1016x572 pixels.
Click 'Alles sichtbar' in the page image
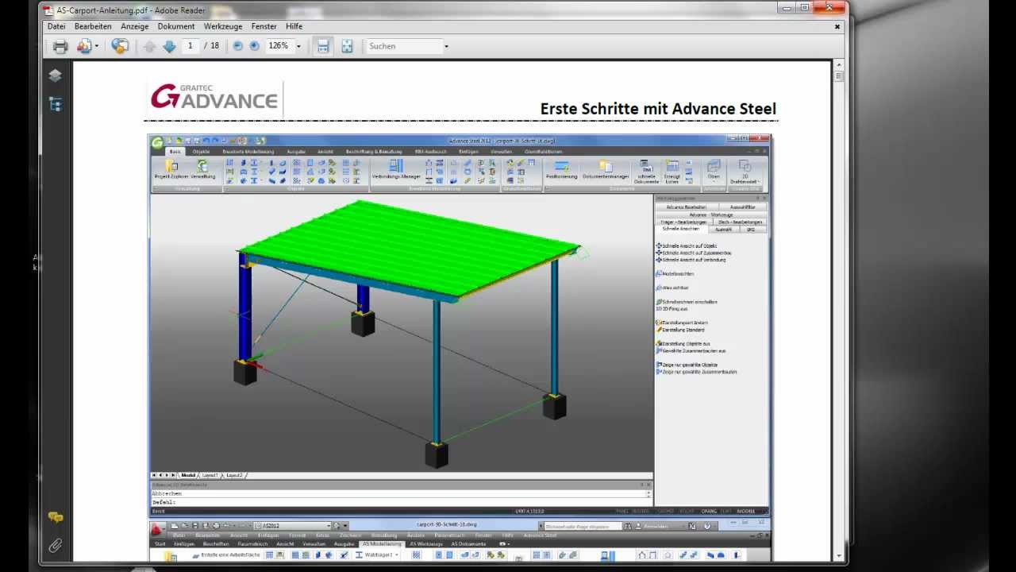coord(675,288)
